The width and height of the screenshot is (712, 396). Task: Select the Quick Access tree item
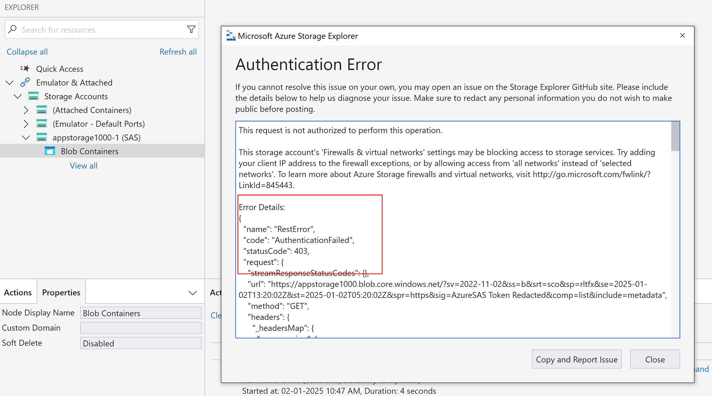(x=60, y=69)
